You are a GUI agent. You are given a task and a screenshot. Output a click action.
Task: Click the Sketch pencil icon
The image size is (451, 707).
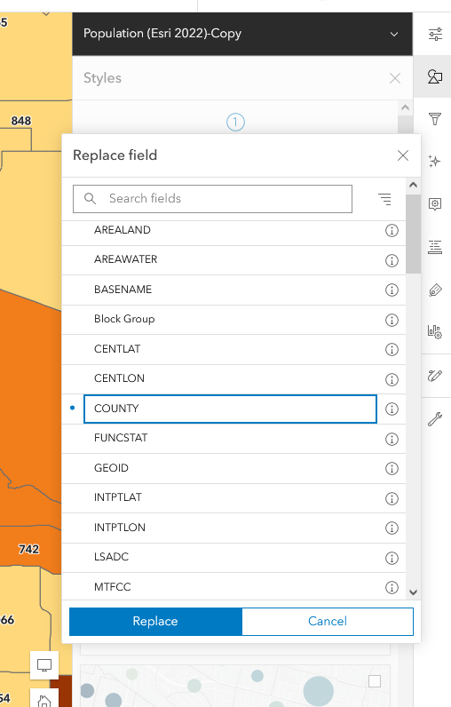point(435,376)
